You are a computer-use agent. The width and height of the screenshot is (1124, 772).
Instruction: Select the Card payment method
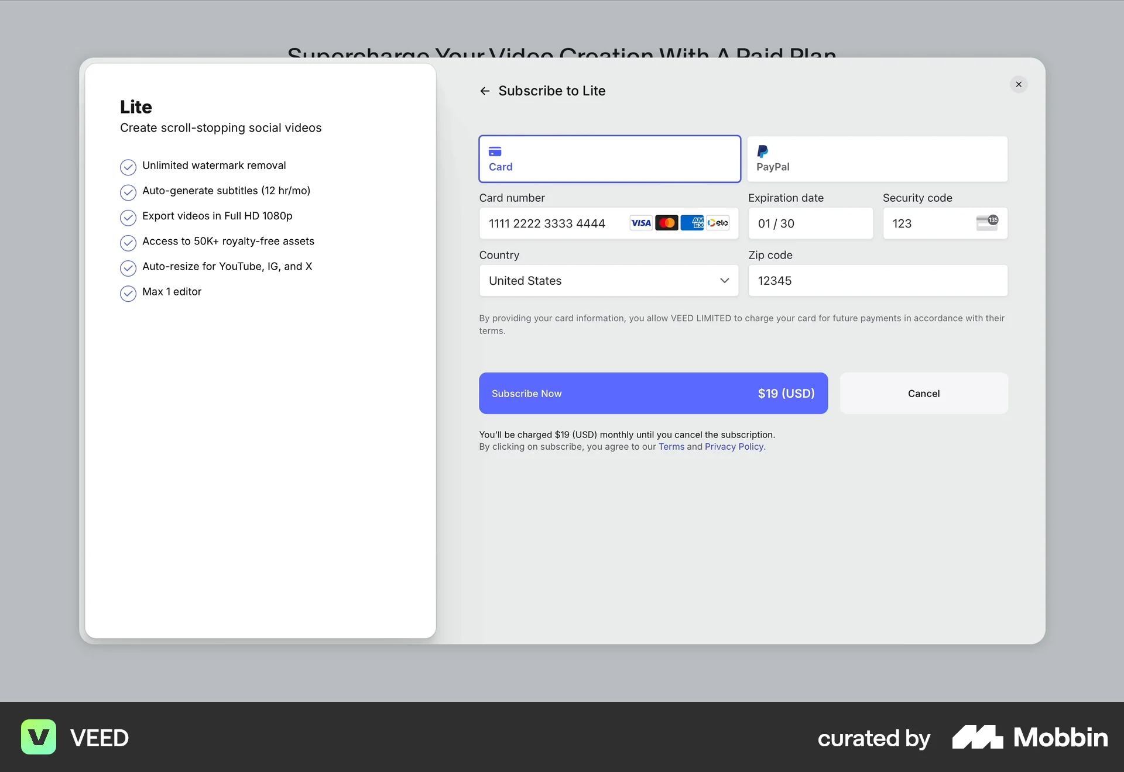point(609,158)
